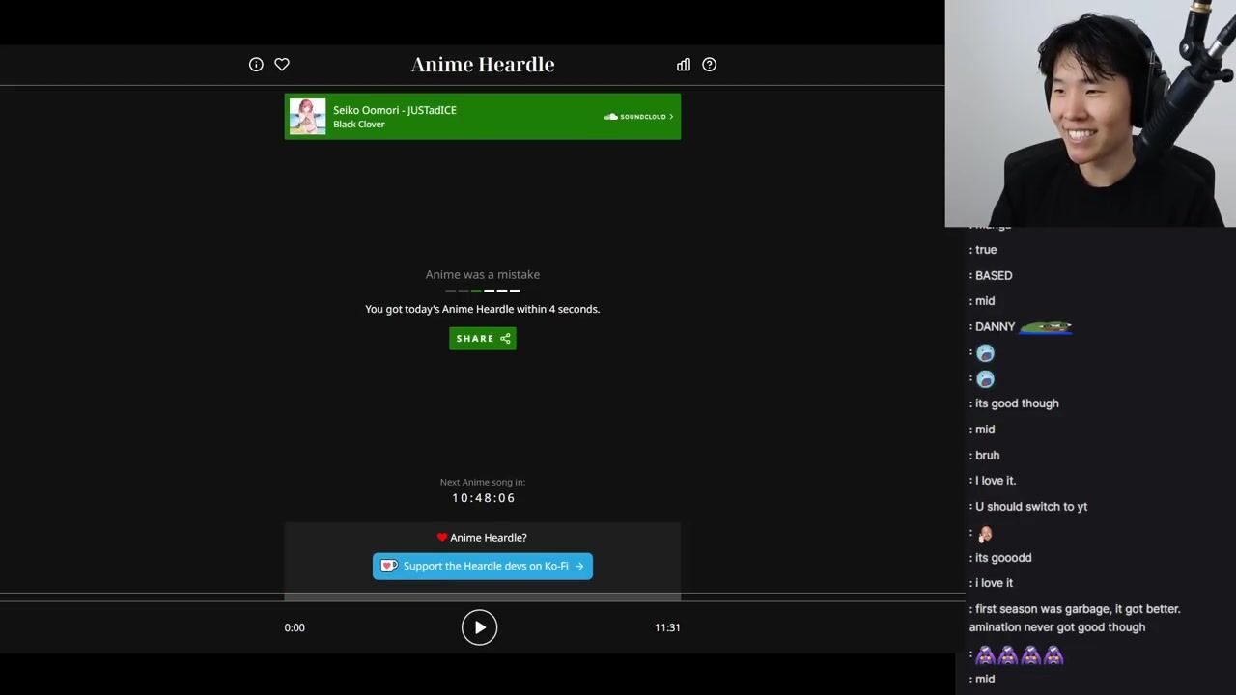
Task: Click the share arrow icon on Share button
Action: point(505,339)
